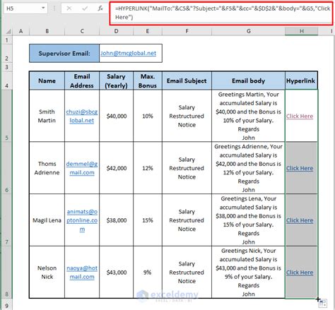This screenshot has width=335, height=310.
Task: Select column D header
Action: click(116, 31)
